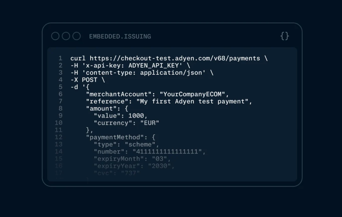Click the "number": "4111111111111111" line

(x=150, y=152)
